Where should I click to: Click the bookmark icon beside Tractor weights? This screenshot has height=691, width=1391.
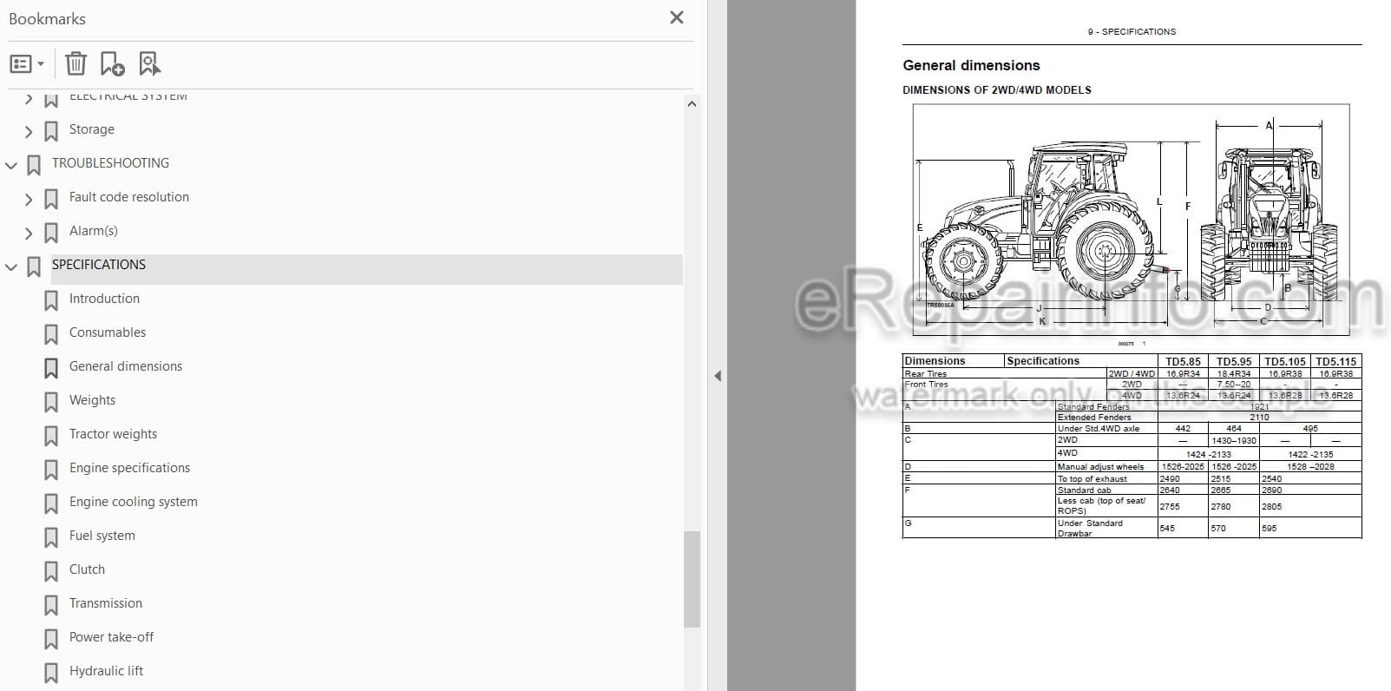pyautogui.click(x=51, y=437)
